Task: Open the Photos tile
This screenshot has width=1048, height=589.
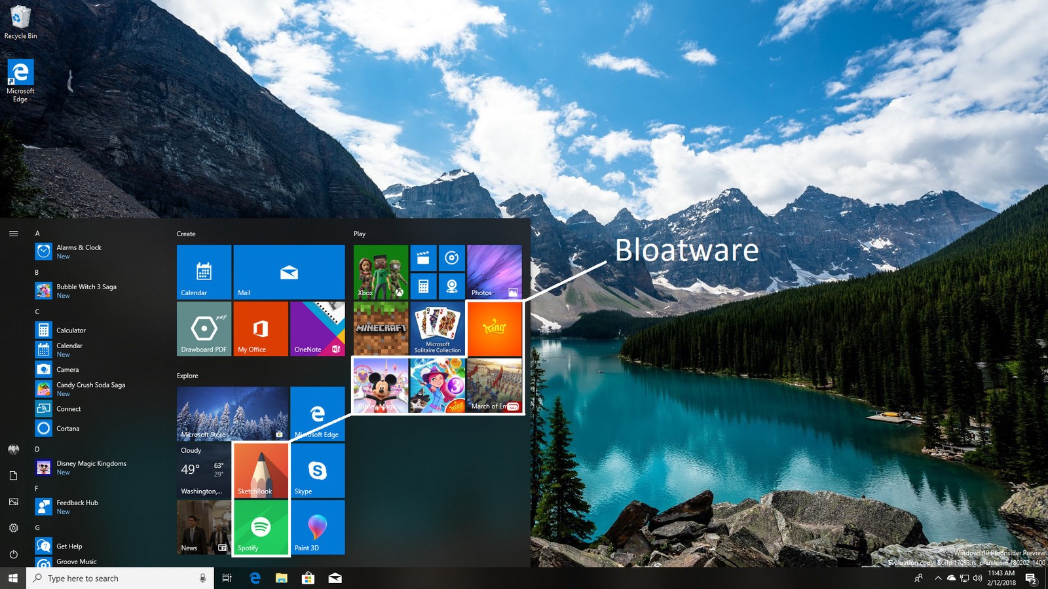Action: [495, 272]
